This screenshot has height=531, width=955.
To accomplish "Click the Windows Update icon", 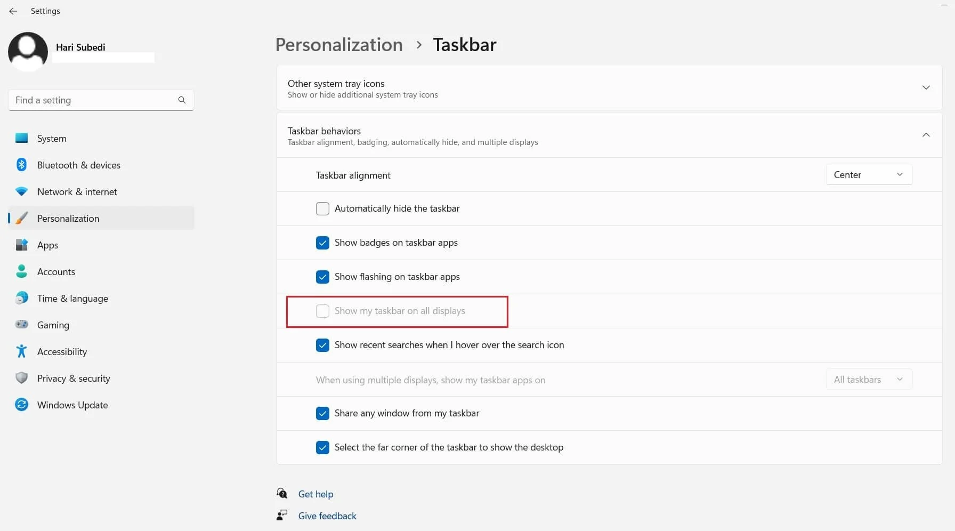I will point(21,405).
